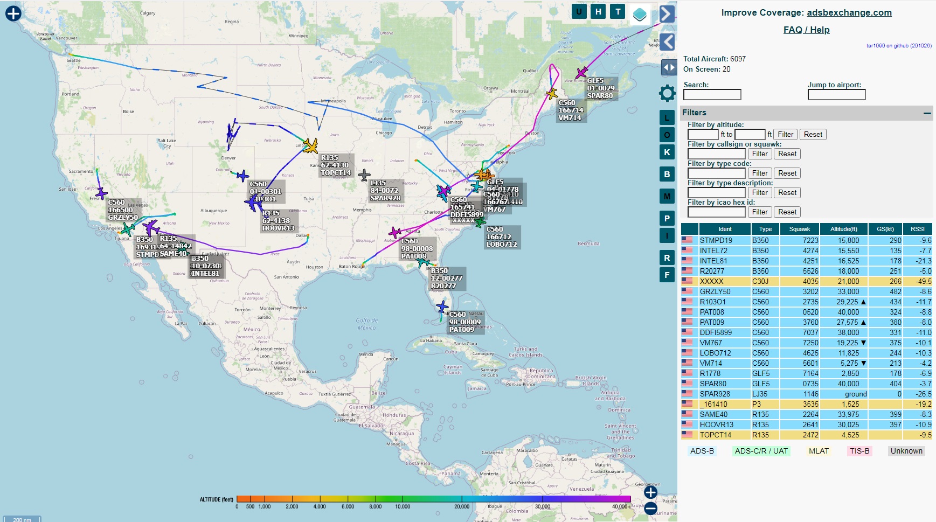Click the maximum altitude filter field
Viewport: 936px width, 522px height.
(x=750, y=135)
